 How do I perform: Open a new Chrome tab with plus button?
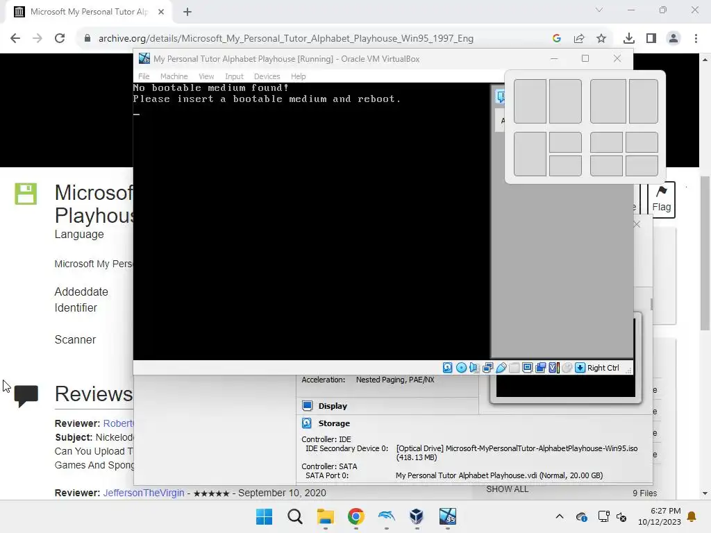tap(187, 12)
